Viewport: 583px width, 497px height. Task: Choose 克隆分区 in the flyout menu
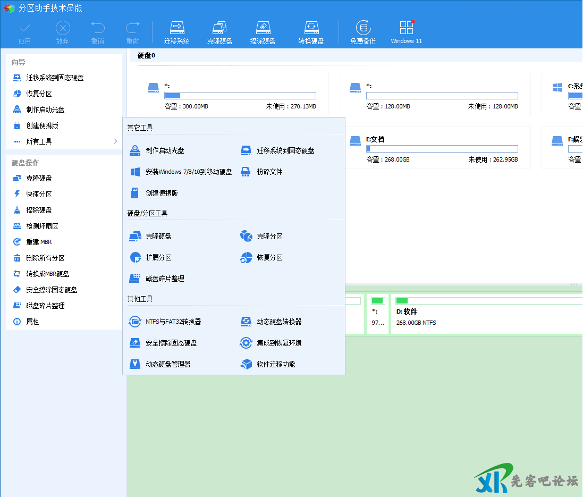(269, 236)
